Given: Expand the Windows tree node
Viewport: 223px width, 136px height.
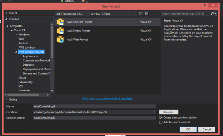Looking at the screenshot, I should 16,35.
